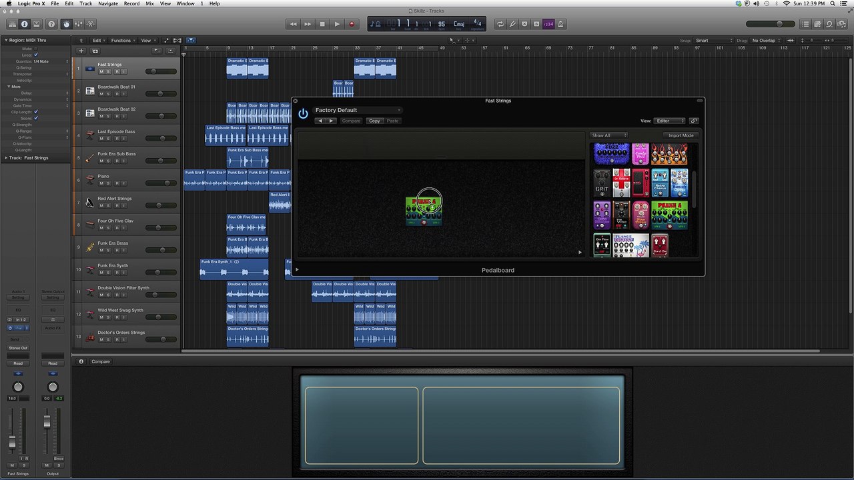Open the View Editor dropdown in Pedalboard

pos(670,121)
